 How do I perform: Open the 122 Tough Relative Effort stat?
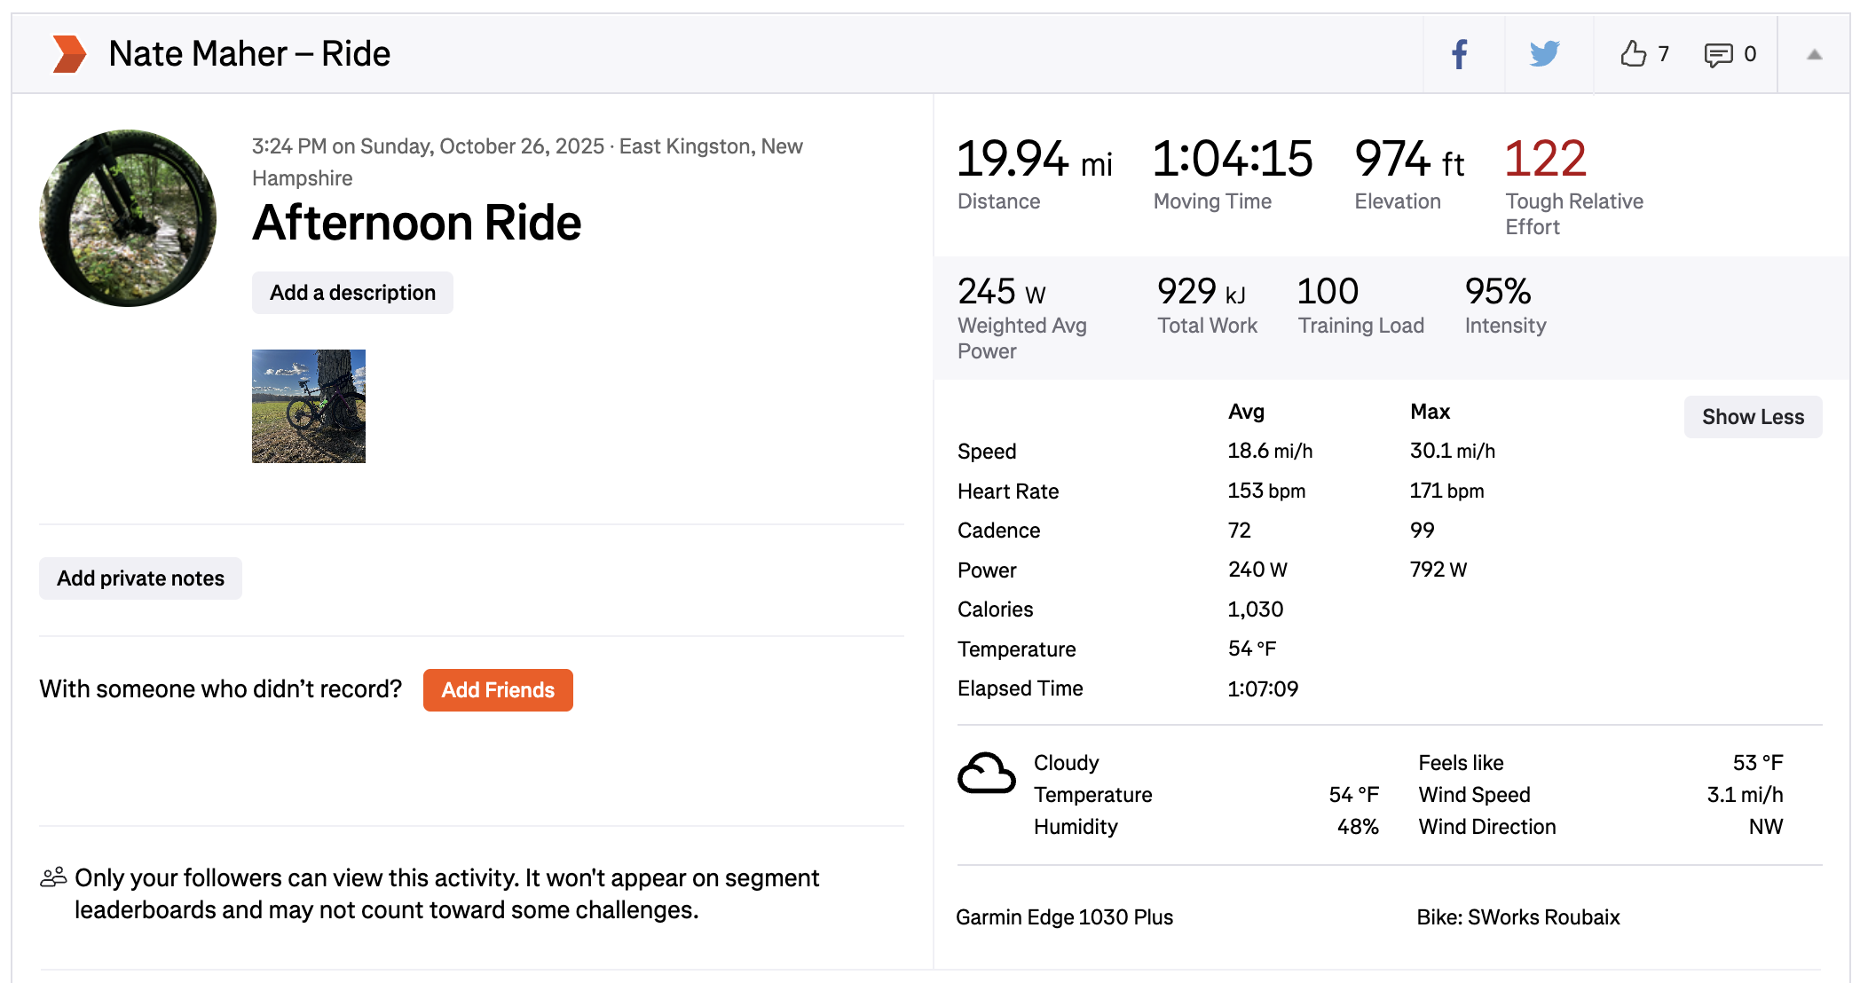click(x=1546, y=160)
